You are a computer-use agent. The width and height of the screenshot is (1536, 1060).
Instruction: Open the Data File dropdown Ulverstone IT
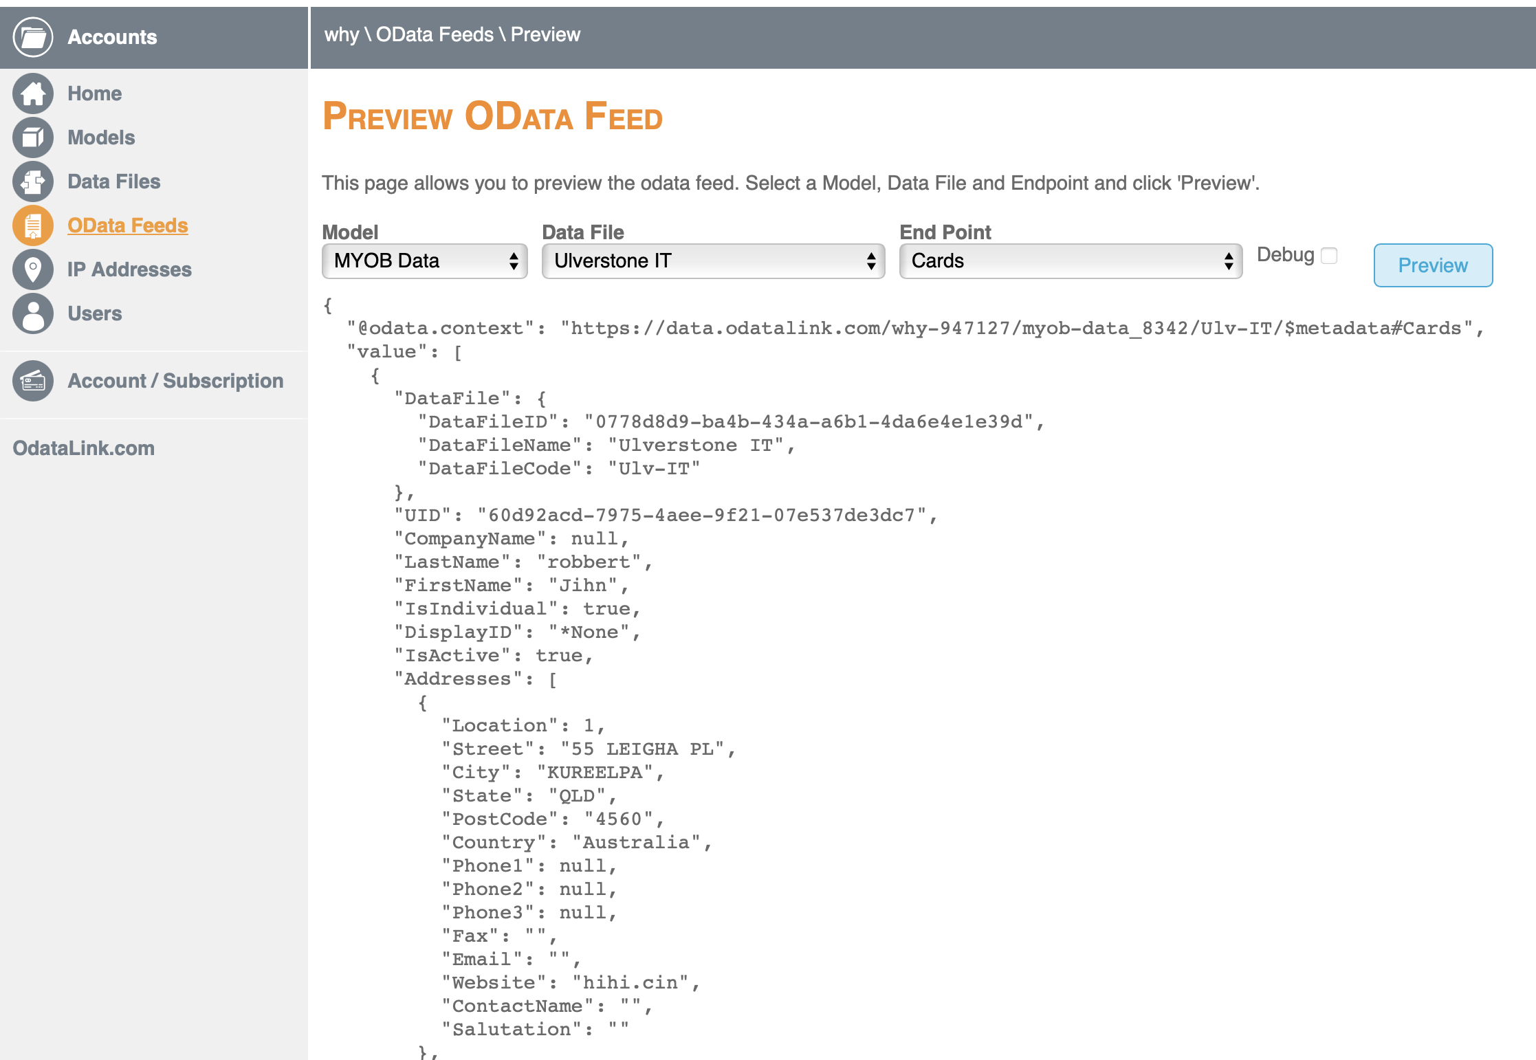point(713,261)
